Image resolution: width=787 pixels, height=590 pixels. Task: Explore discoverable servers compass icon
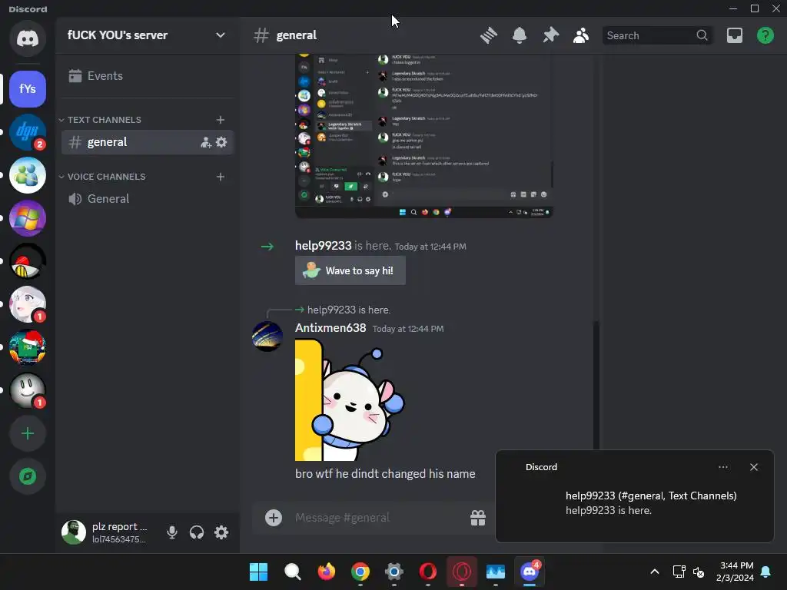(28, 476)
